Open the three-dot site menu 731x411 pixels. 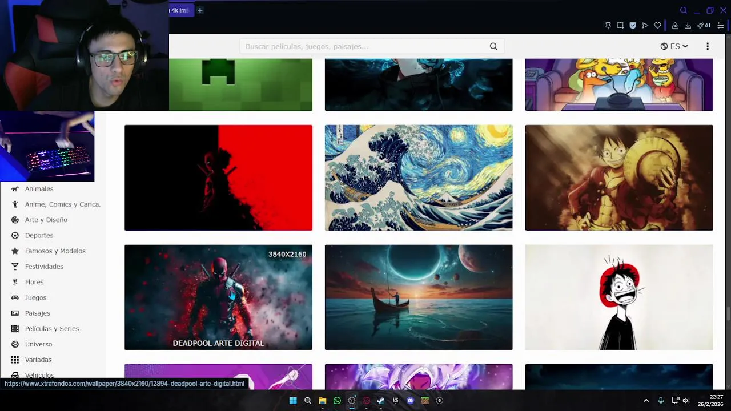pos(708,46)
